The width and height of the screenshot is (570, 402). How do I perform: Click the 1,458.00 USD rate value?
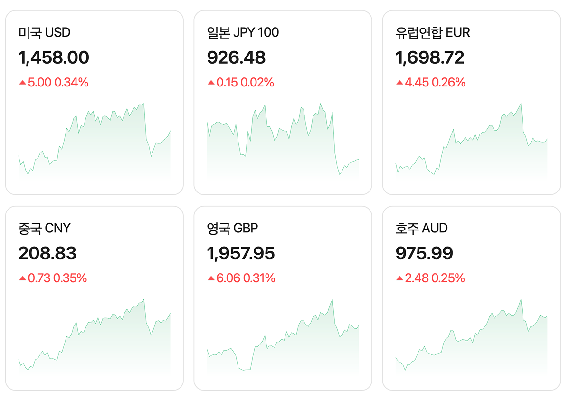coord(54,57)
